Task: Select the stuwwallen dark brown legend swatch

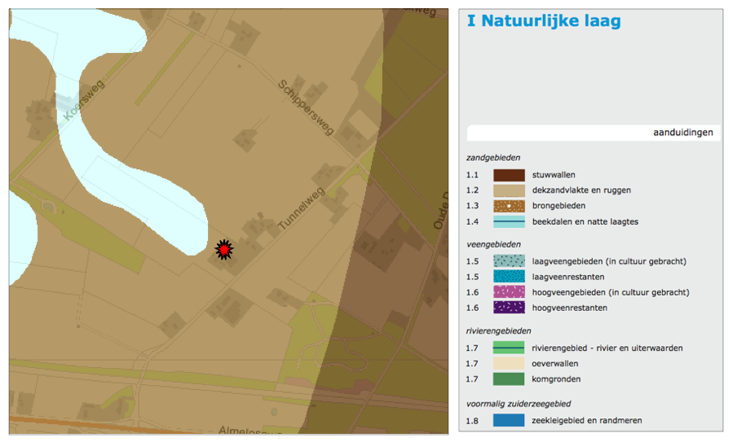Action: (508, 174)
